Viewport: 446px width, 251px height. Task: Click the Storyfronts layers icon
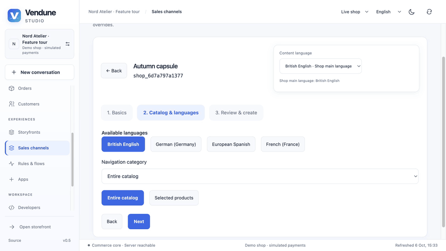11,132
